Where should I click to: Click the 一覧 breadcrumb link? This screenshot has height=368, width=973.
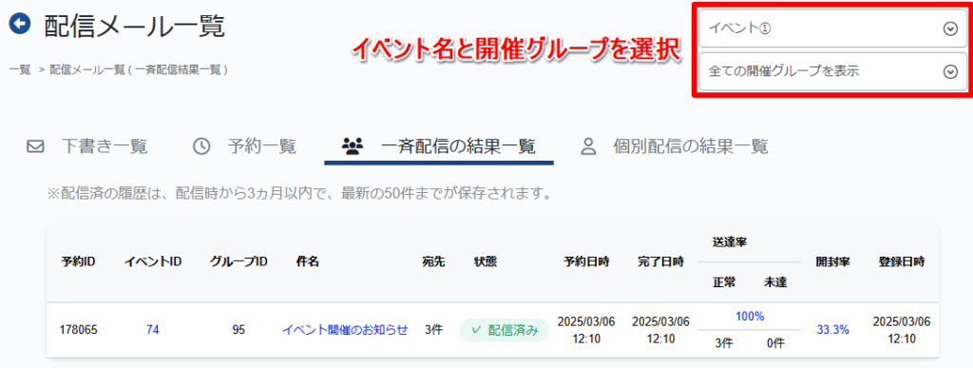pos(21,70)
